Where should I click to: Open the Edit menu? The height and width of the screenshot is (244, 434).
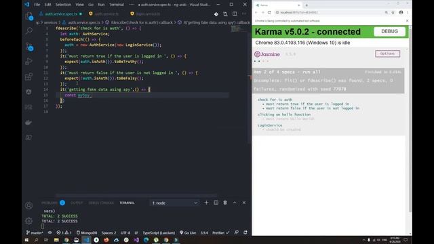click(48, 5)
